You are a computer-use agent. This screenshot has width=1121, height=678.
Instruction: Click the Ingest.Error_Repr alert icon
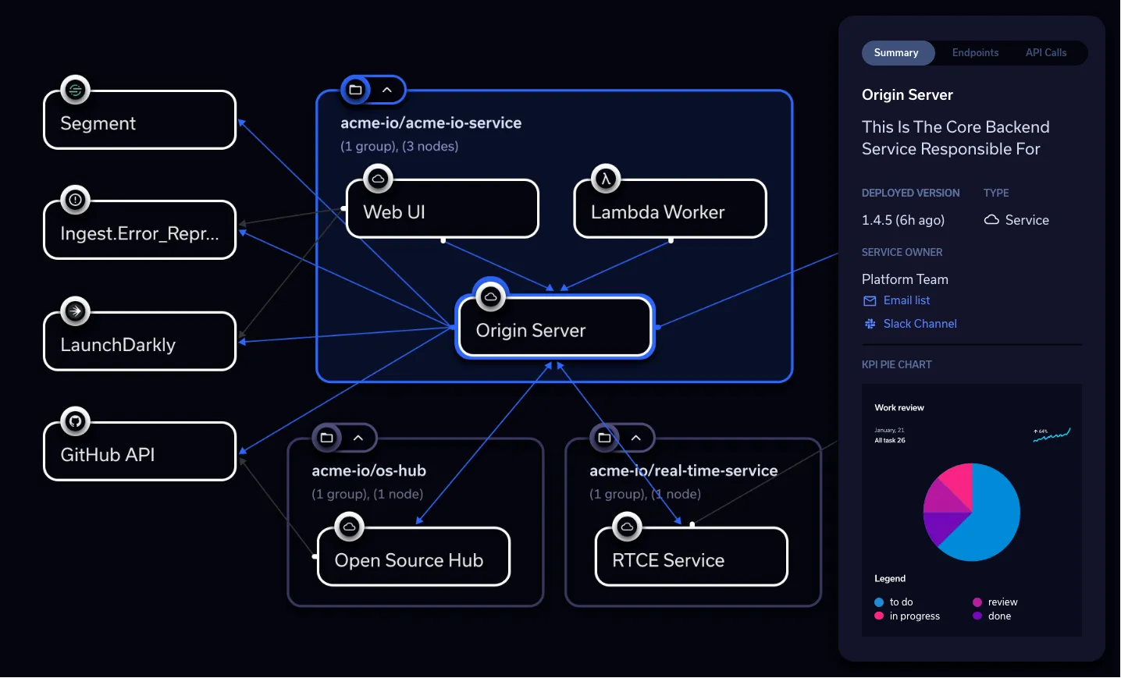pyautogui.click(x=75, y=201)
